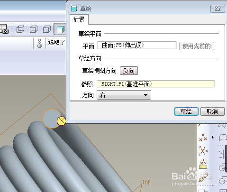Toggle the shaded display mode icon

click(x=60, y=29)
